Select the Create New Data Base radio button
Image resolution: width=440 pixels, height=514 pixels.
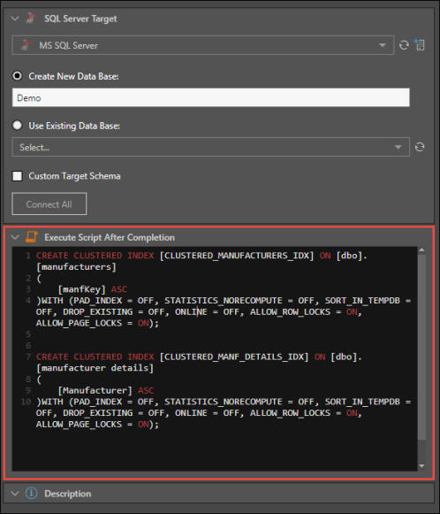(x=17, y=76)
